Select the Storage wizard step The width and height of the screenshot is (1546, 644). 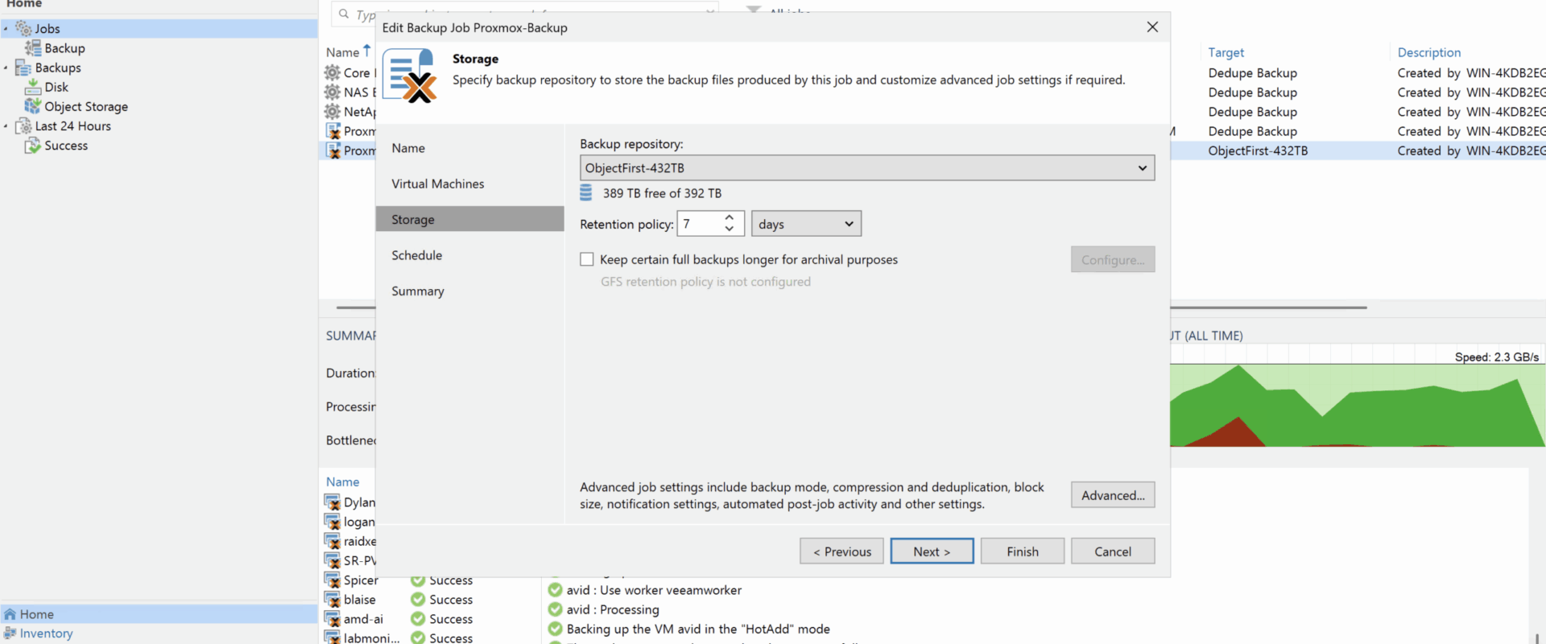click(469, 219)
